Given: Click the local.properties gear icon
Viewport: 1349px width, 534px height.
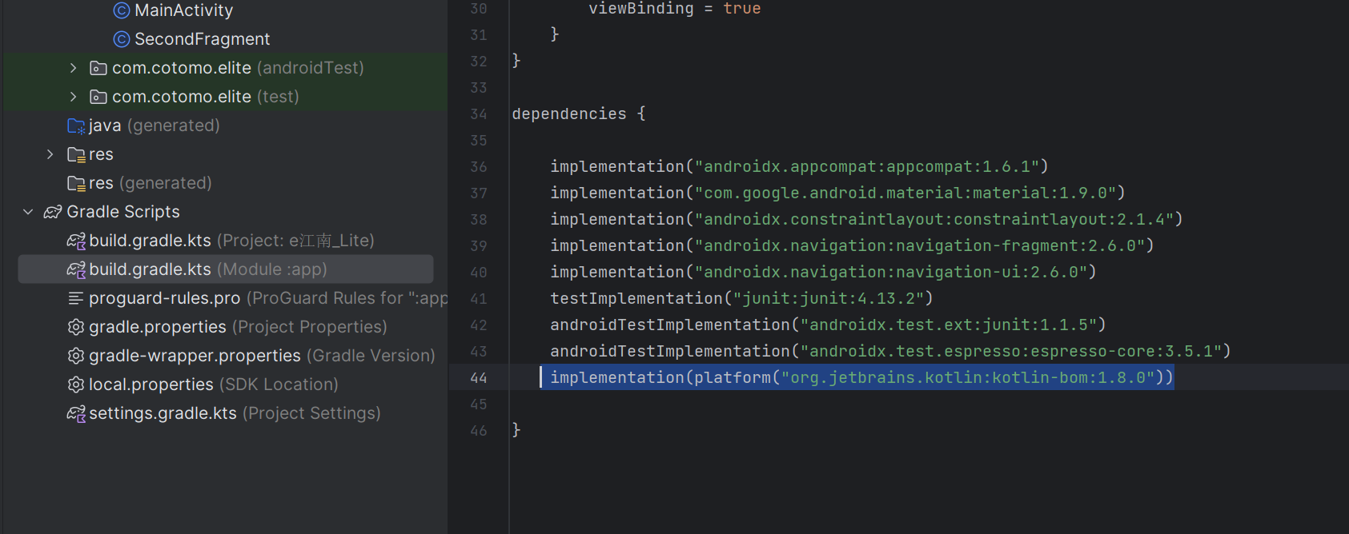Looking at the screenshot, I should [x=76, y=385].
